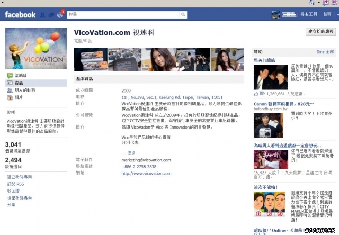Open the 這次不能輸! ad title
This screenshot has height=235, width=339.
pyautogui.click(x=266, y=187)
